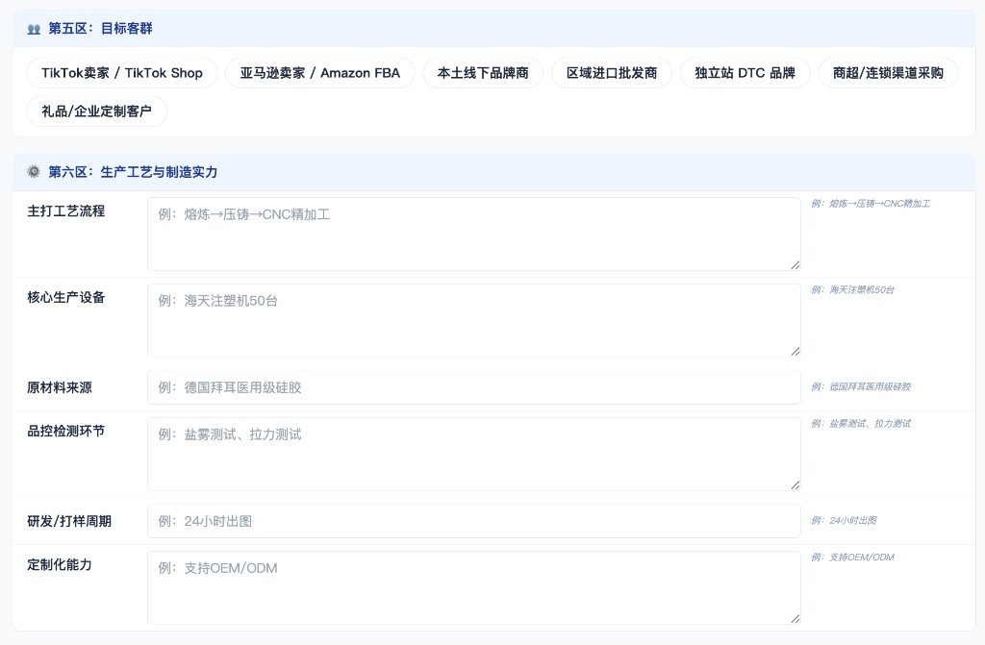Focus the 研发/打样周期 input field
The width and height of the screenshot is (985, 645).
coord(473,521)
